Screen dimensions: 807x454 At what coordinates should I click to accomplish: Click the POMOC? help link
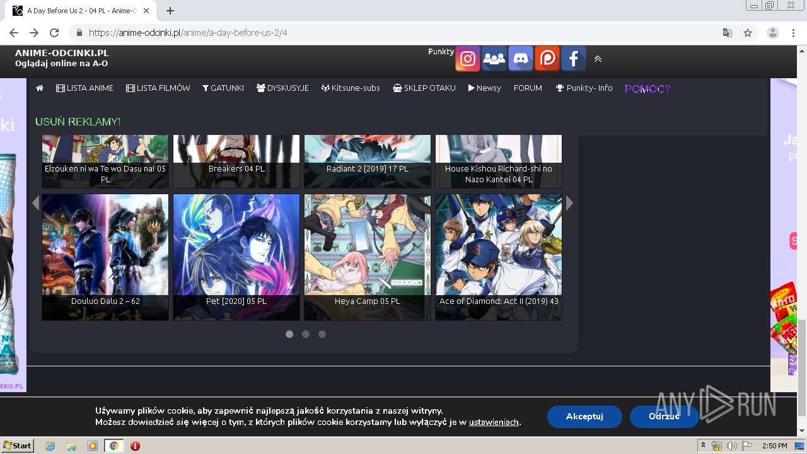click(x=647, y=89)
